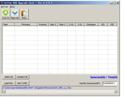Close the Upgrade Tool window

tap(117, 3)
